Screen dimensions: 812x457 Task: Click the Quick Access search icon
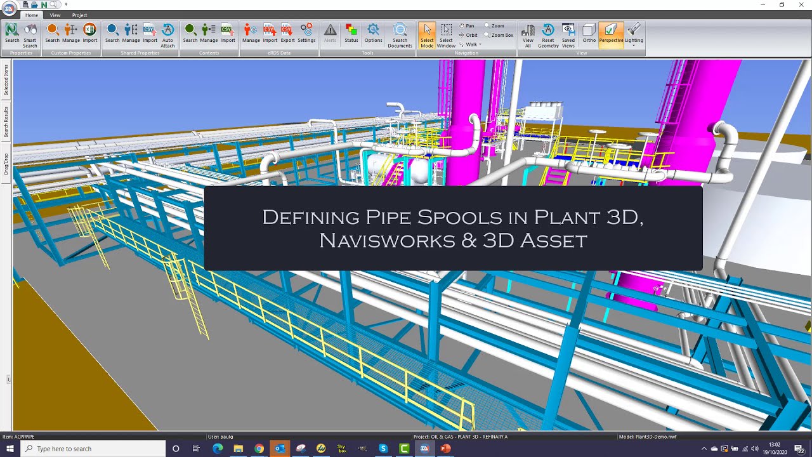pyautogui.click(x=55, y=5)
